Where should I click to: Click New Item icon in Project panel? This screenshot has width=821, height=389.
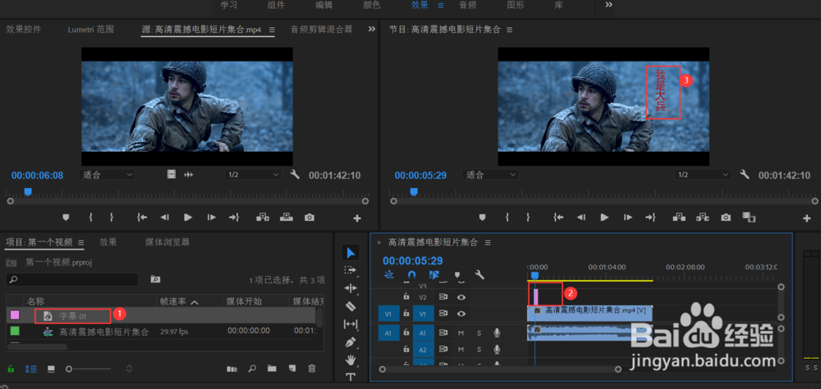click(x=292, y=368)
